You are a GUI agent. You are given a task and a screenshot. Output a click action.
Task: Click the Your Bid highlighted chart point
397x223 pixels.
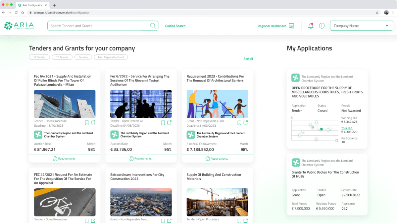(321, 129)
